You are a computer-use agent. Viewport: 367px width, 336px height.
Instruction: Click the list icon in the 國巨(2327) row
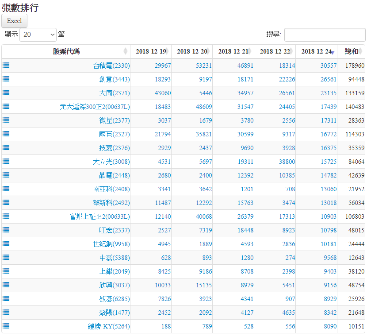click(6, 134)
